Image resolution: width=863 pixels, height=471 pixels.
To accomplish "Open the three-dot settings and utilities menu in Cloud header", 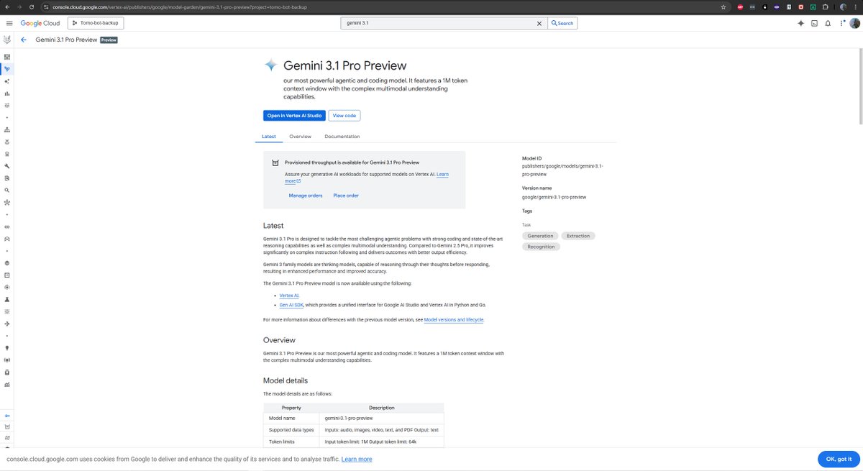I will (841, 23).
